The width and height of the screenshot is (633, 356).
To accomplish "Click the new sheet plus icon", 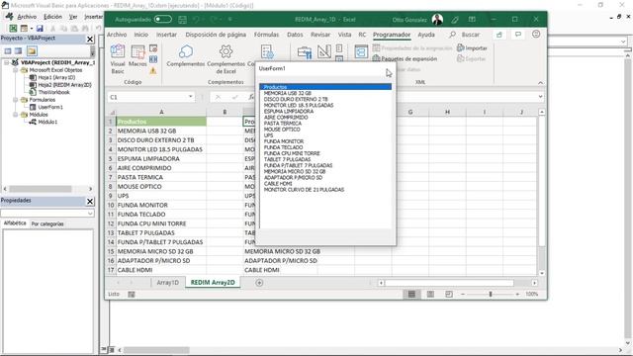I will (x=259, y=283).
